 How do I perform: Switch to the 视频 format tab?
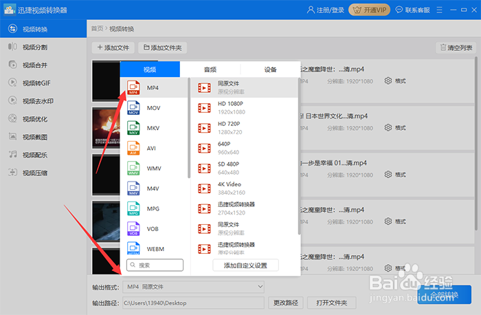150,69
